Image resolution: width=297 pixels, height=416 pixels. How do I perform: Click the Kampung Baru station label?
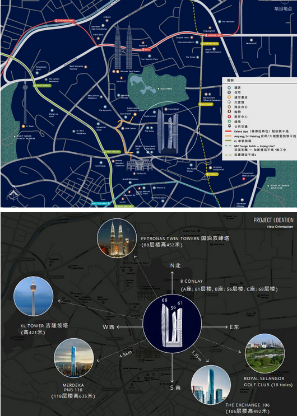[64, 20]
